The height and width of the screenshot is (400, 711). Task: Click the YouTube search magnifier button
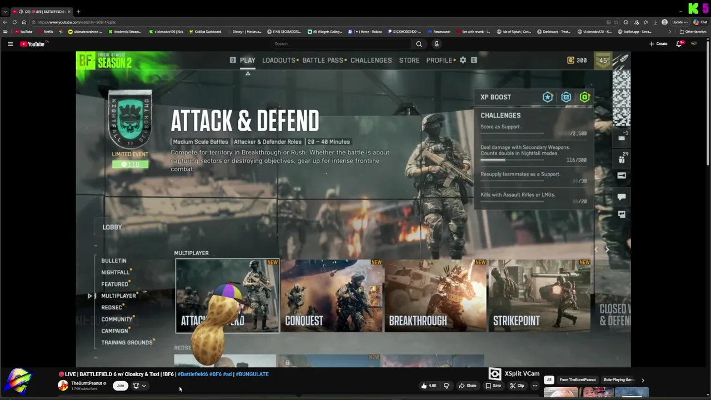pos(419,44)
